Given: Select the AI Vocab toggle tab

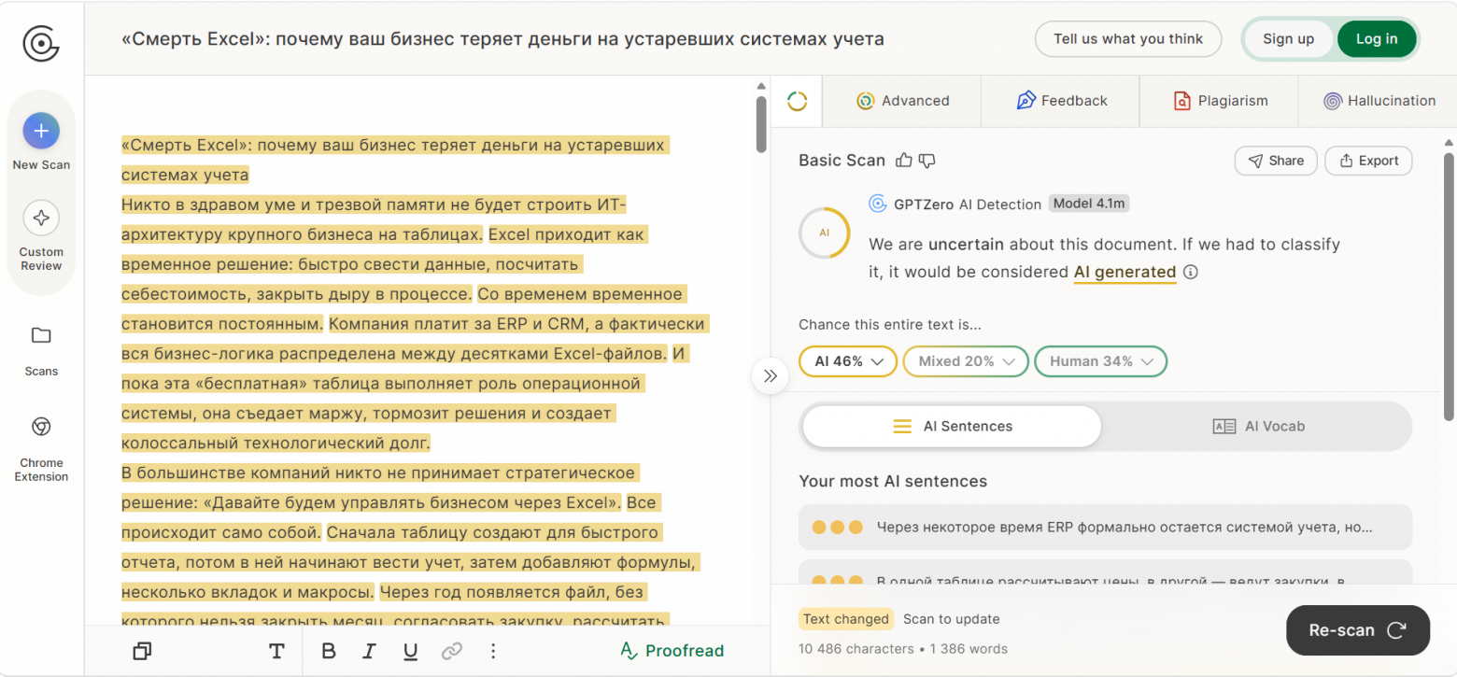Looking at the screenshot, I should [x=1257, y=427].
